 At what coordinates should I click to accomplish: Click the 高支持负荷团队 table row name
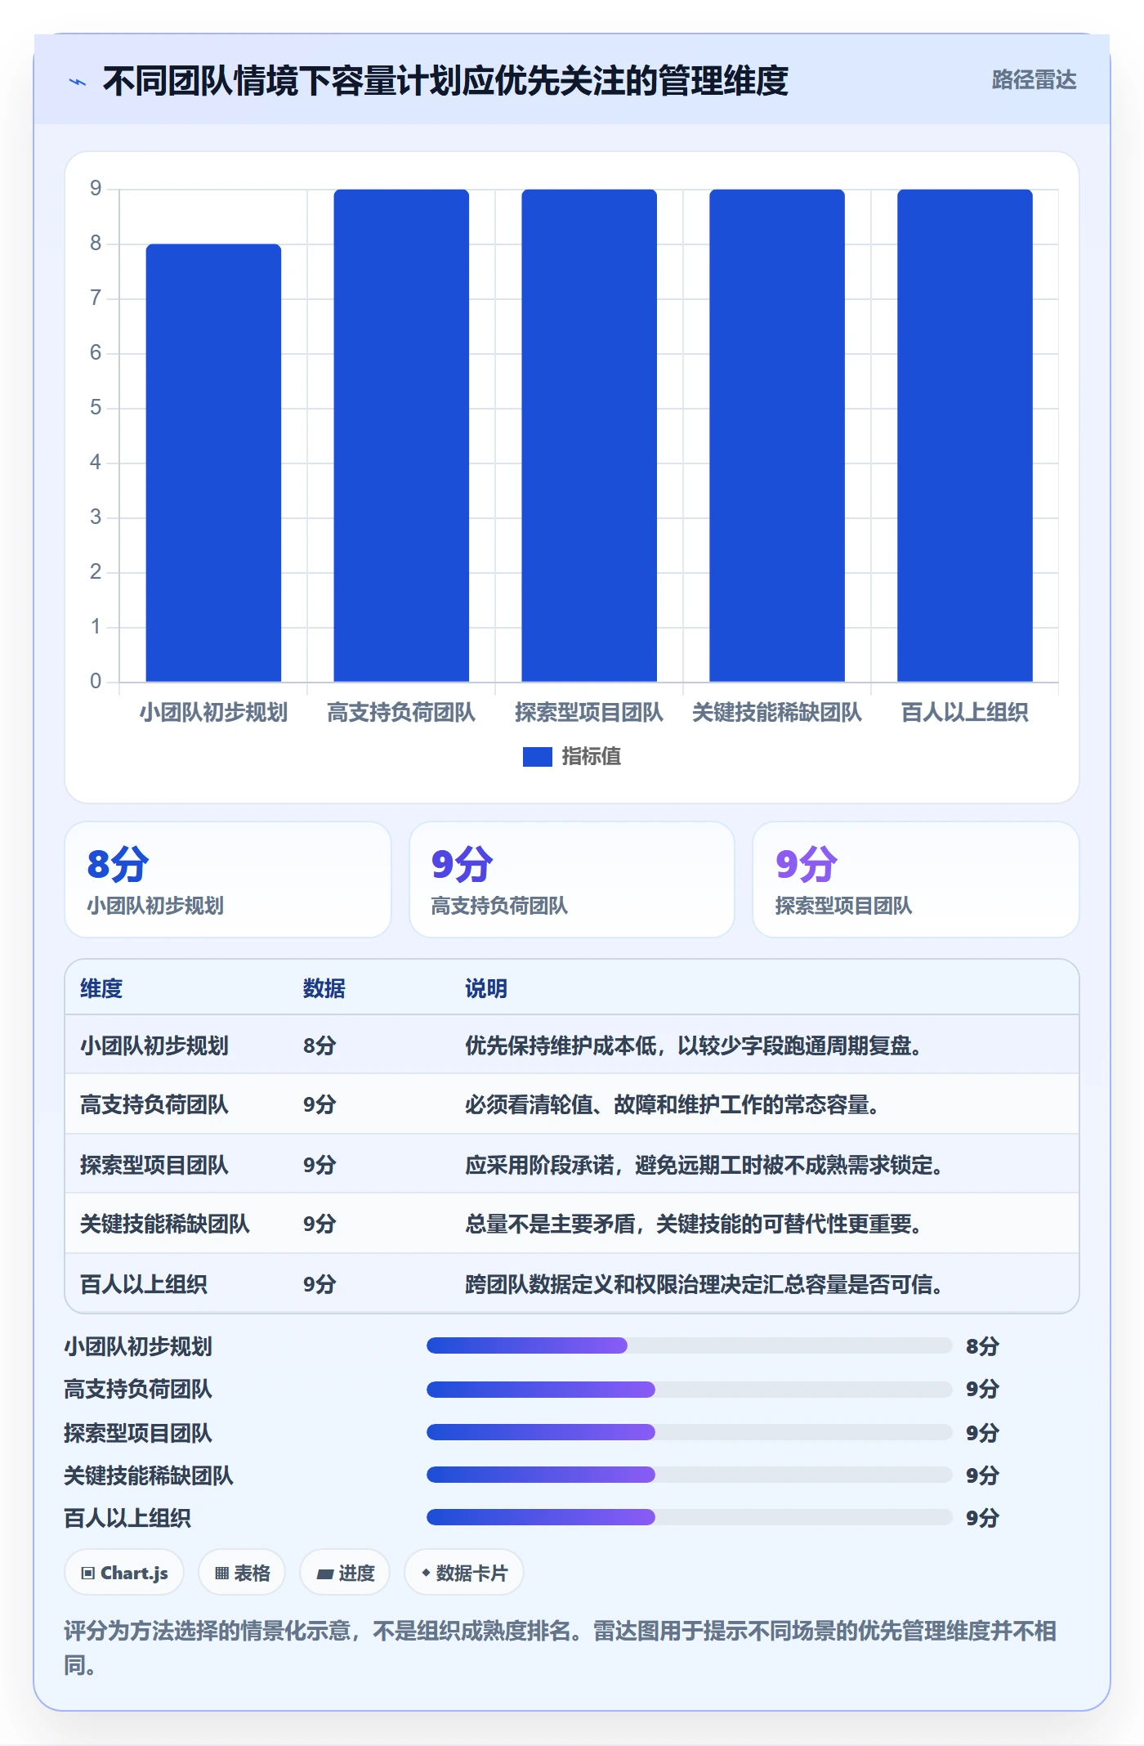pyautogui.click(x=154, y=1104)
